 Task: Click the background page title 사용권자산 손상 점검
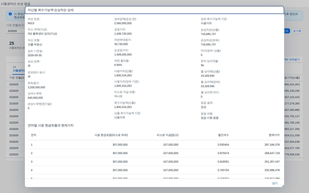(x=15, y=4)
